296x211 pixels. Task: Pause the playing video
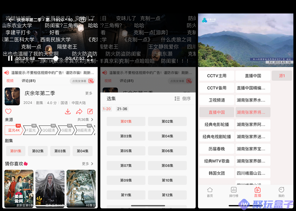[x=11, y=58]
